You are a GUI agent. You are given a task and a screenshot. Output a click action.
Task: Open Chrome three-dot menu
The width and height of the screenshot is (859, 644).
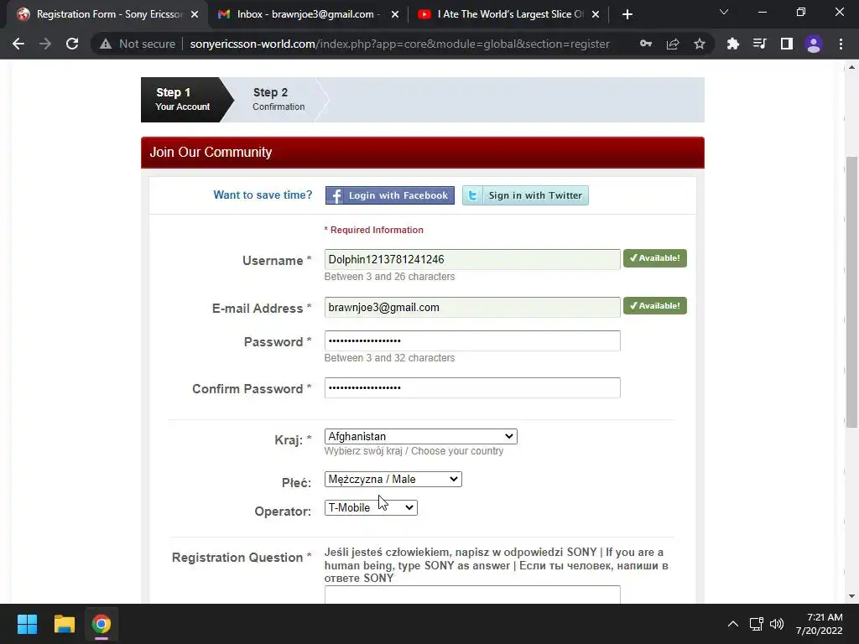(x=841, y=44)
